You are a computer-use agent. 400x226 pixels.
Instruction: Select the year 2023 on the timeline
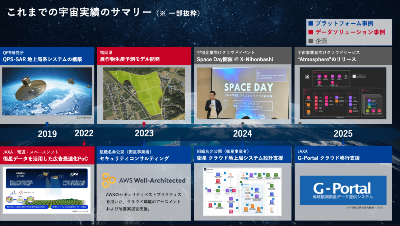coord(144,133)
